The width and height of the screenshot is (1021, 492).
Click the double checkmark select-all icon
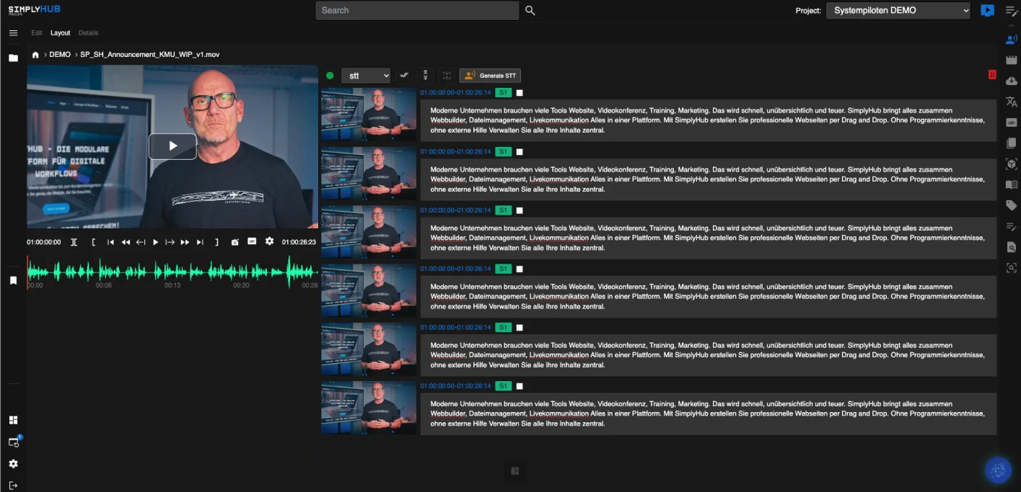404,75
